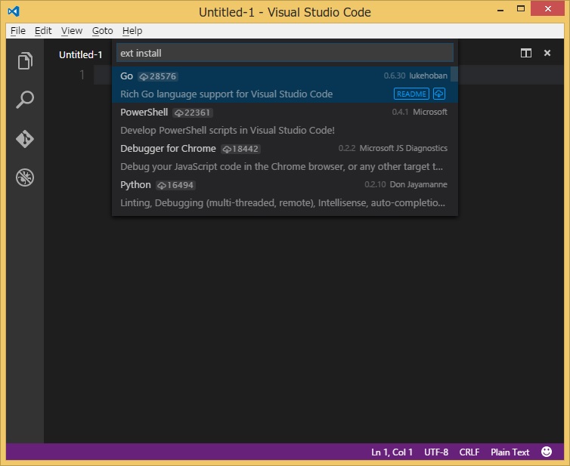Screen dimensions: 570x466
Task: Change language mode via Plain Text
Action: tap(510, 452)
